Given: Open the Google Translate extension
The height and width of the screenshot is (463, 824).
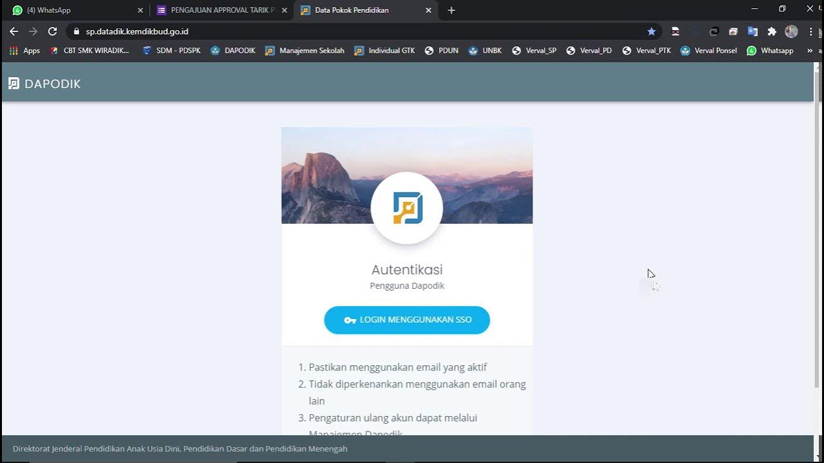Looking at the screenshot, I should point(752,31).
